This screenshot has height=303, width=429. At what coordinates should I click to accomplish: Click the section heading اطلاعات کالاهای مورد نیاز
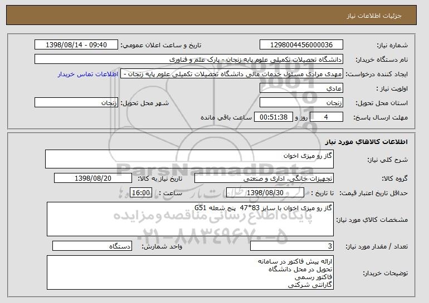(367, 142)
